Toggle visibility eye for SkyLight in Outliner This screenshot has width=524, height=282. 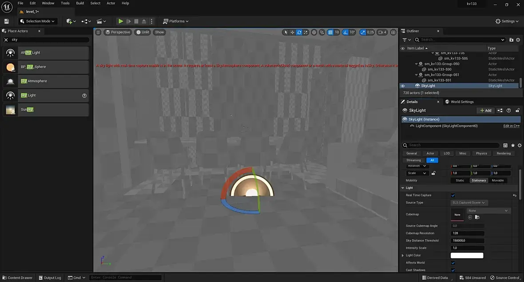pos(403,86)
